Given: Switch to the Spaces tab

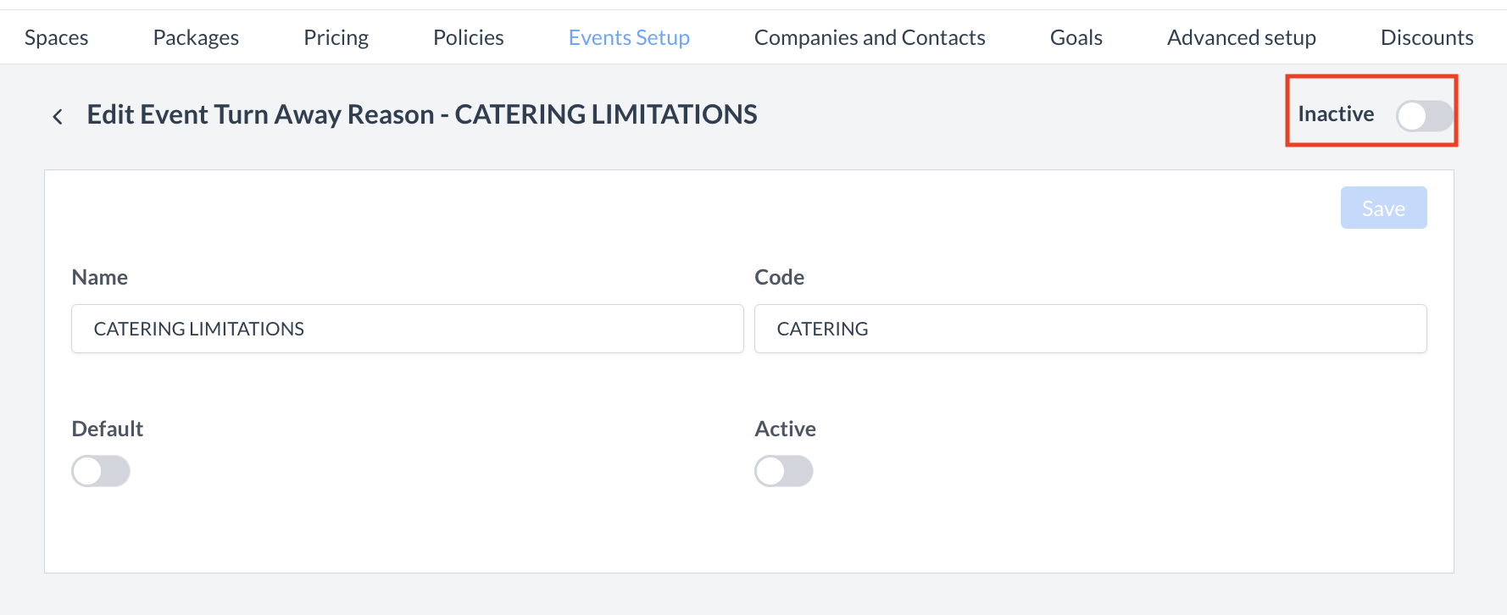Looking at the screenshot, I should click(x=56, y=37).
